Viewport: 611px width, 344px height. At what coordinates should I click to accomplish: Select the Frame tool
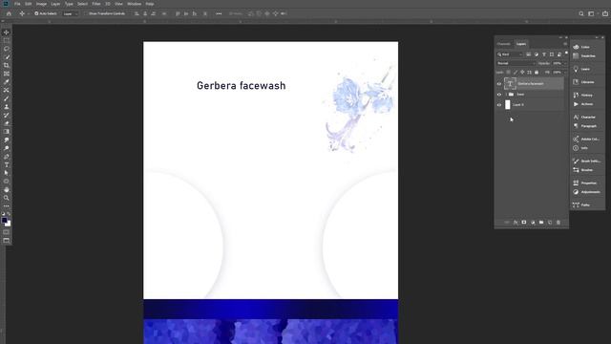pyautogui.click(x=7, y=74)
